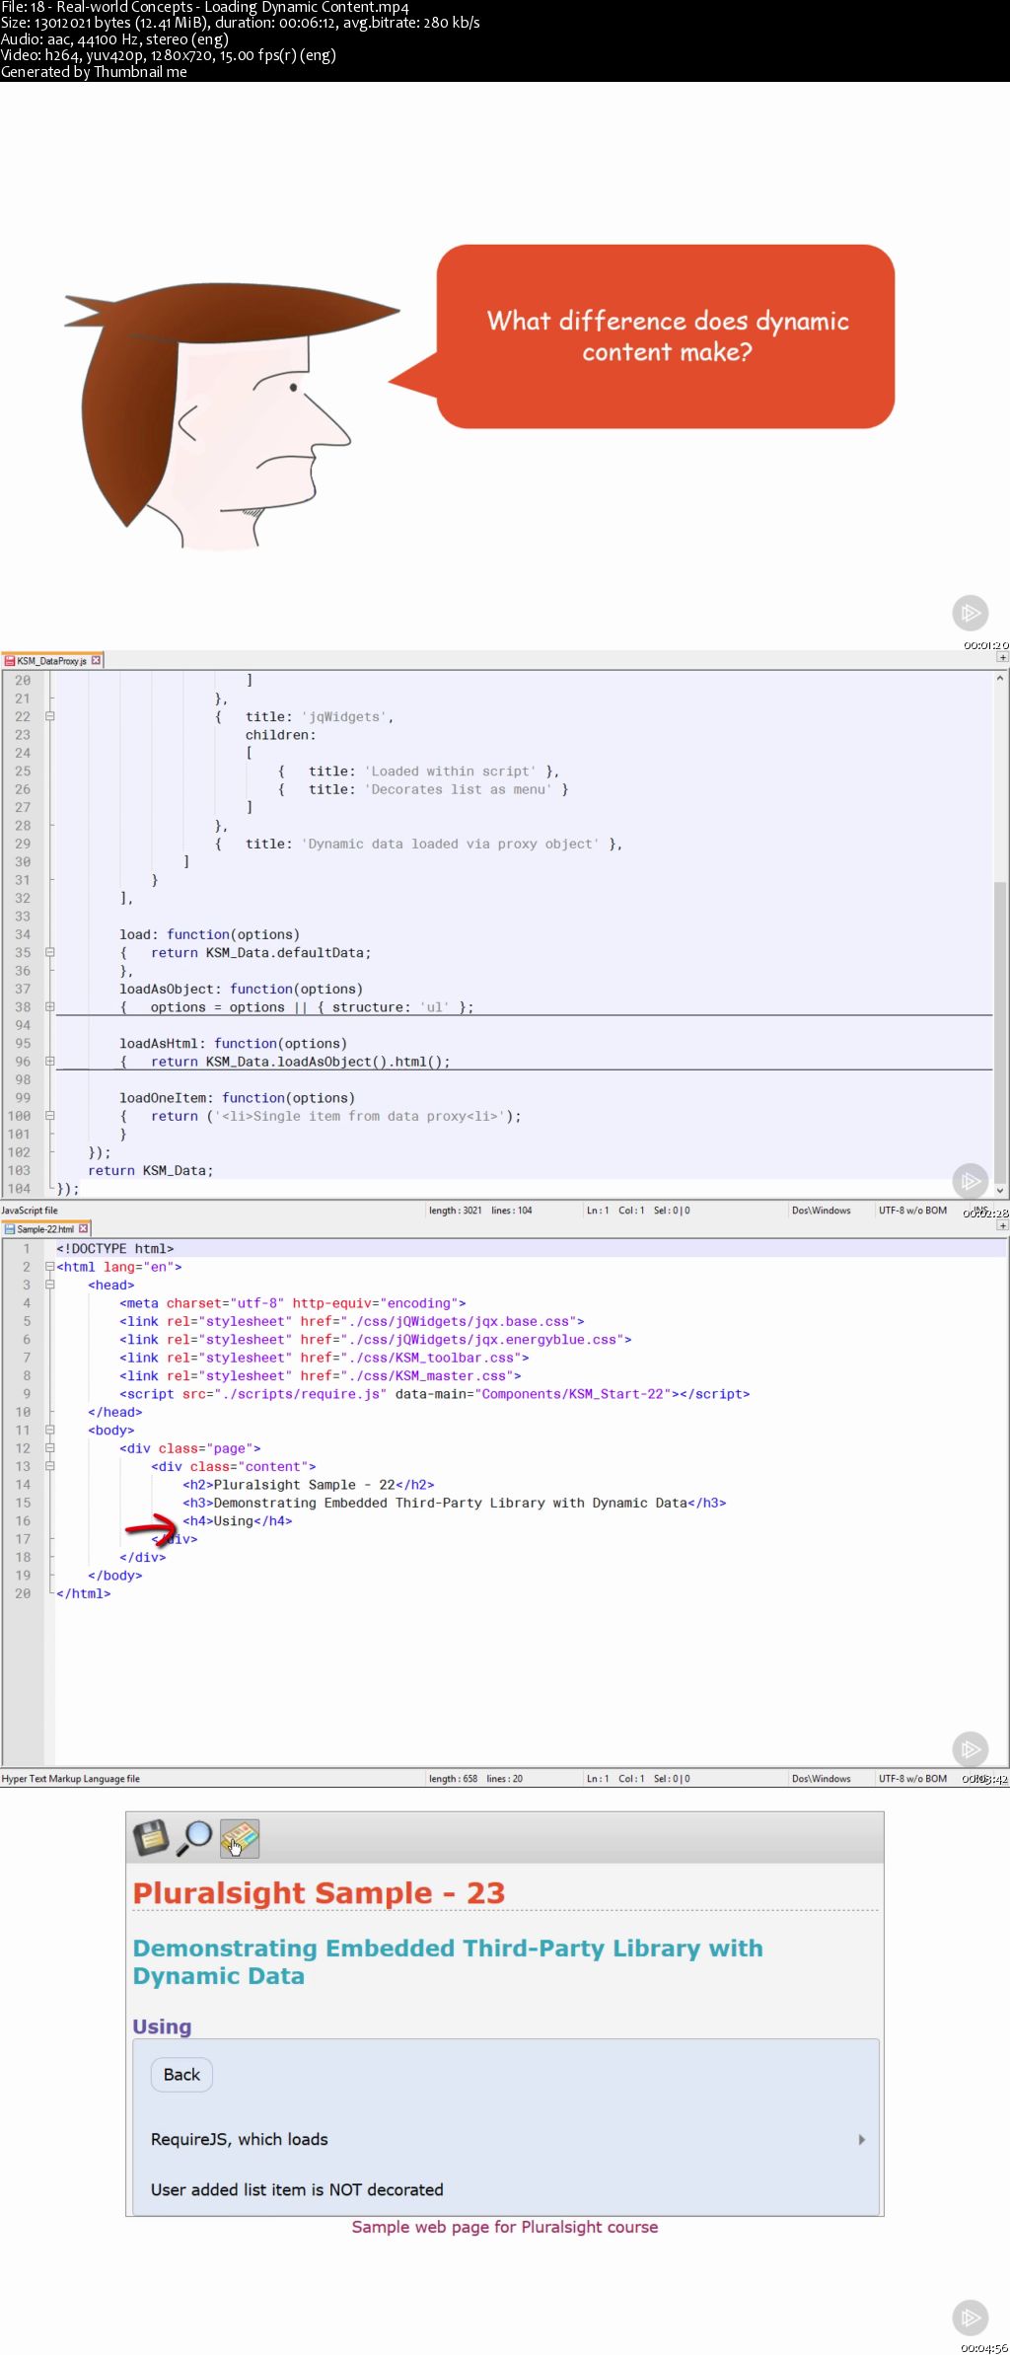Click the 'Demonstrating Embedded Third-Party Library' web heading

(448, 1961)
